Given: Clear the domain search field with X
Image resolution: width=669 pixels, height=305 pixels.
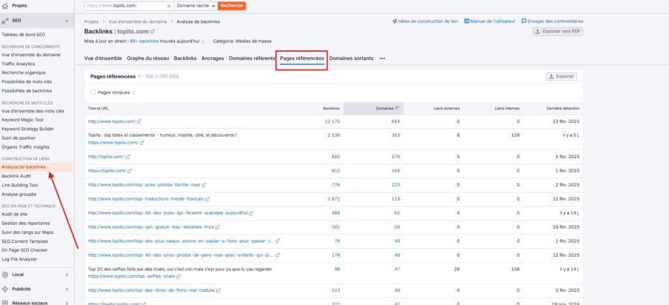Looking at the screenshot, I should pyautogui.click(x=169, y=6).
